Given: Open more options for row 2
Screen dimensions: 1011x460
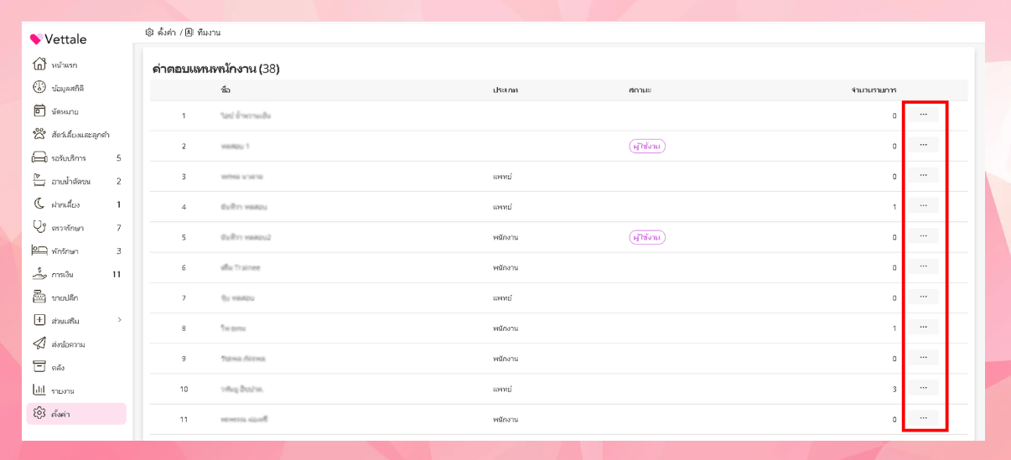Looking at the screenshot, I should [923, 145].
